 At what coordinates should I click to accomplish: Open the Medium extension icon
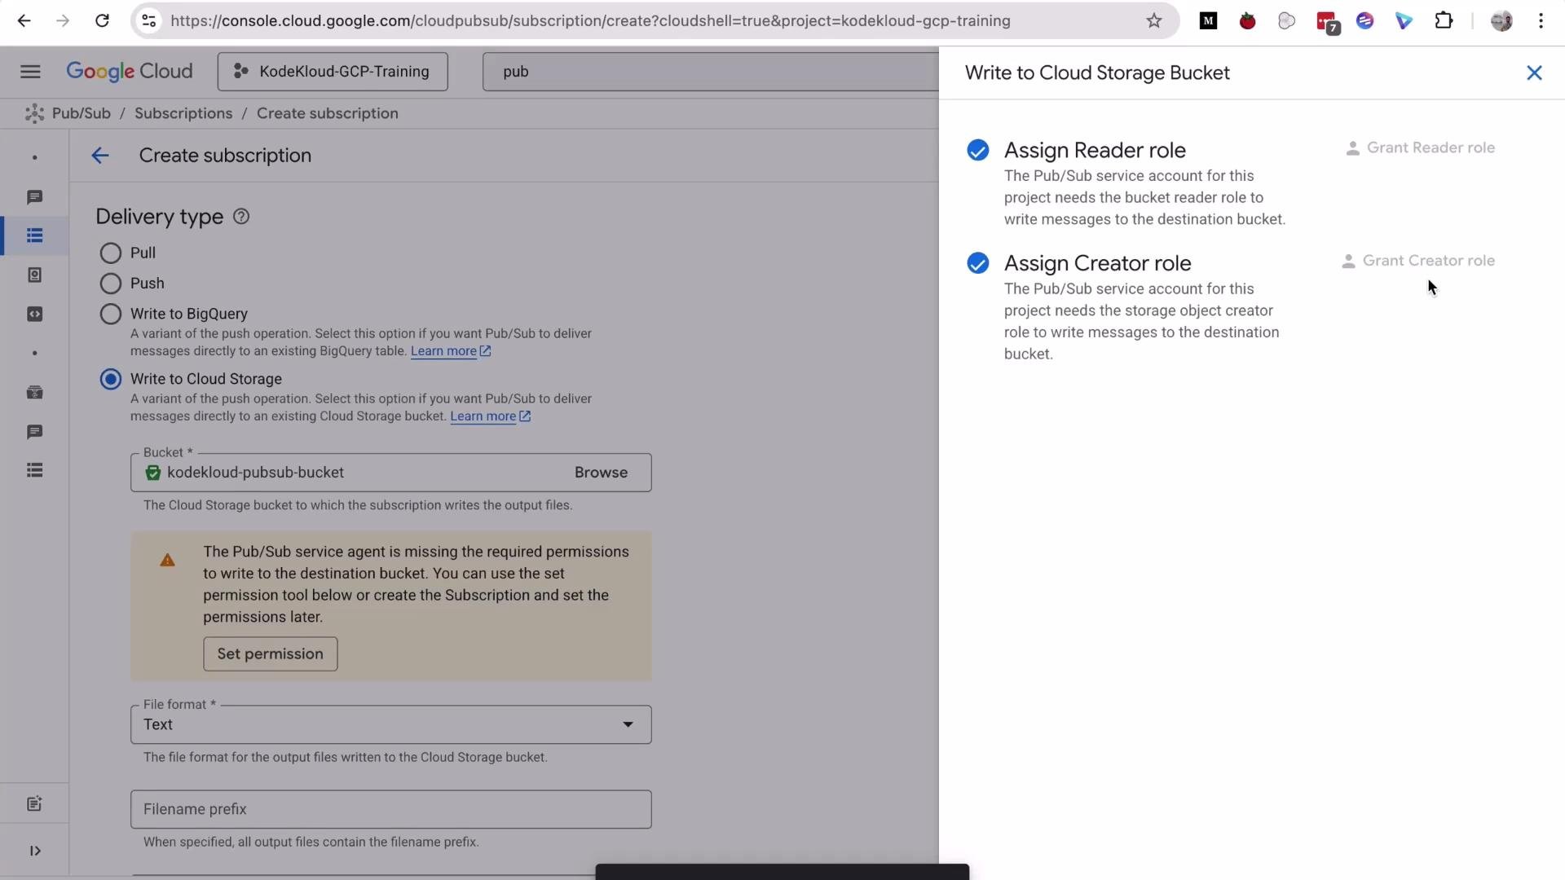point(1208,21)
